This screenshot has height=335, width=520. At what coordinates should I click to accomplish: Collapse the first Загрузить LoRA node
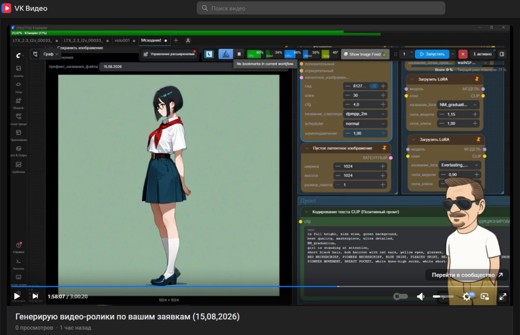tap(412, 79)
